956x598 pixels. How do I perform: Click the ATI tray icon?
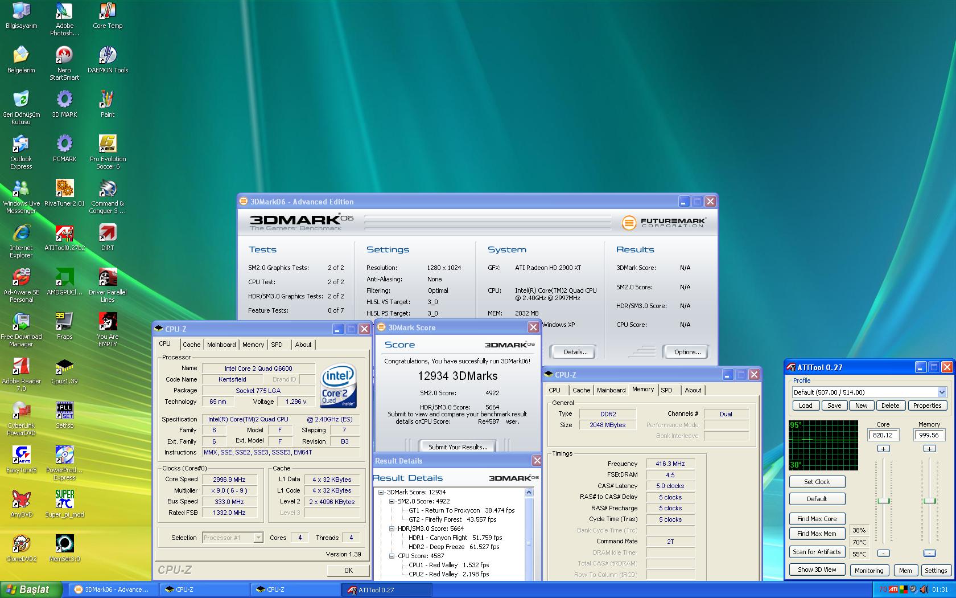[x=894, y=589]
